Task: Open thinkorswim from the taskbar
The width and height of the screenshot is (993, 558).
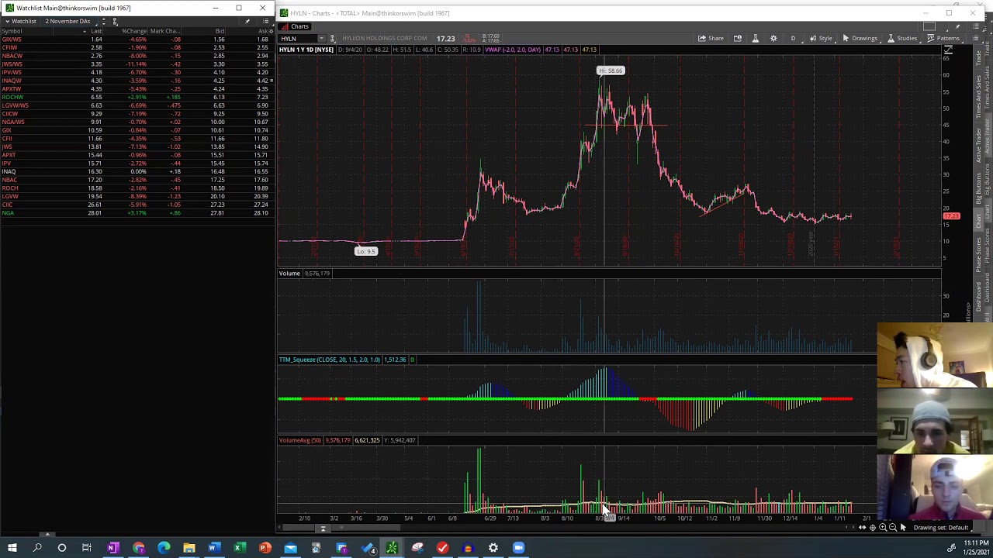Action: click(392, 548)
